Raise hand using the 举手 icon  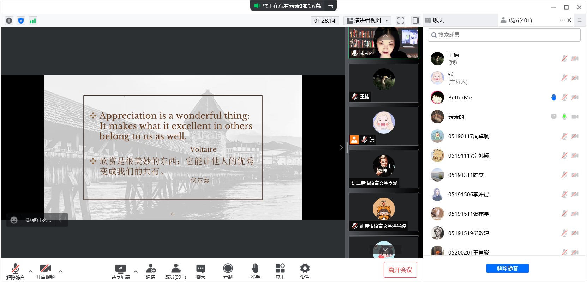coord(255,271)
